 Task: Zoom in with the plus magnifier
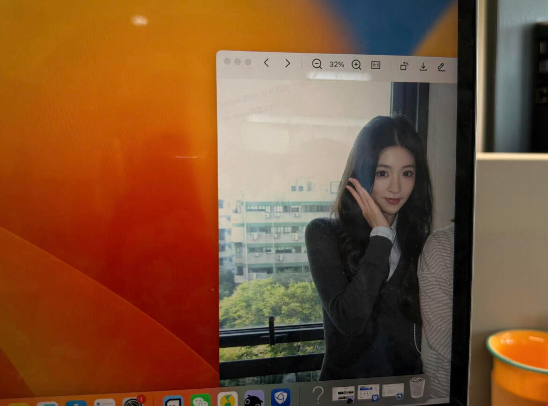(x=356, y=65)
